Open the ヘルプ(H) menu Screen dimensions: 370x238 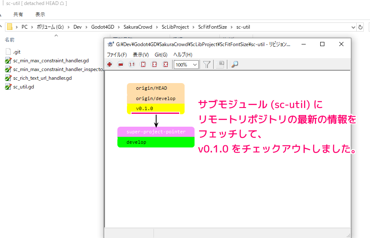click(183, 54)
